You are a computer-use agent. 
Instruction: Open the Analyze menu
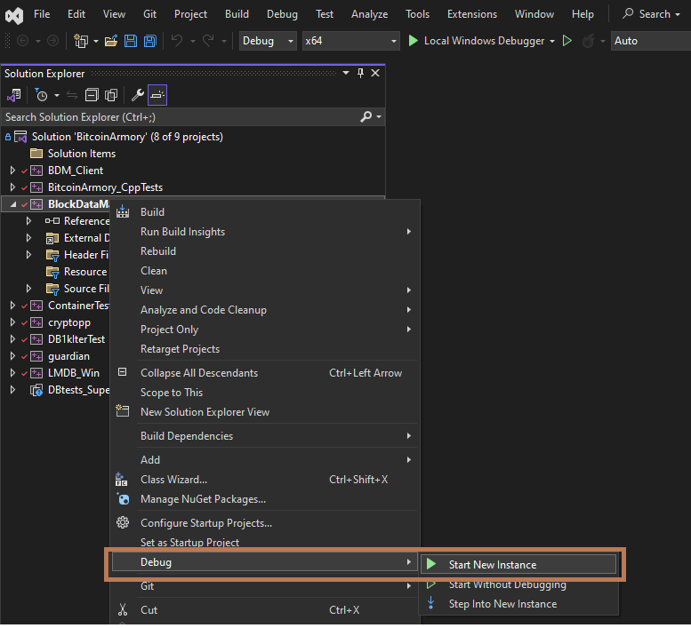click(x=369, y=14)
